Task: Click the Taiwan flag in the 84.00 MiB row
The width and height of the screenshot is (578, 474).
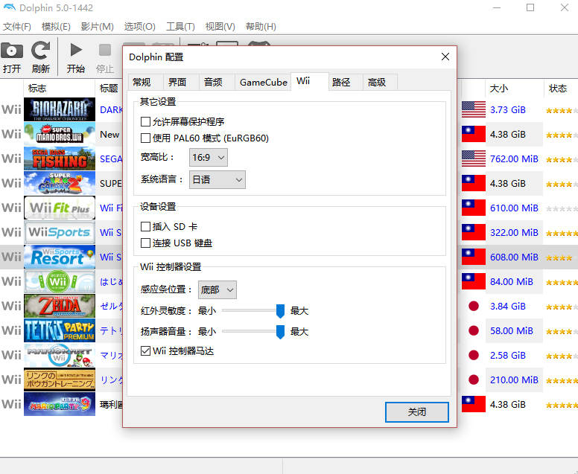Action: tap(473, 281)
